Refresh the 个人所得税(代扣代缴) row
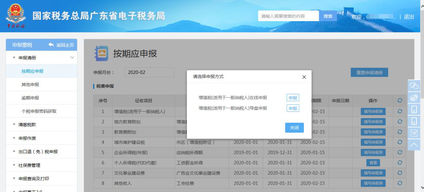Viewport: 424px width, 192px height. pos(400,162)
